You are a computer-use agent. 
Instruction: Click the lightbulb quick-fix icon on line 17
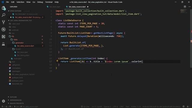(x=57, y=61)
